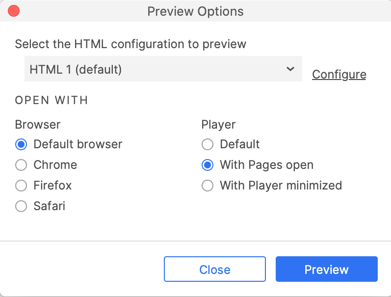
Task: Enable the With Pages open radio button
Action: pos(208,165)
